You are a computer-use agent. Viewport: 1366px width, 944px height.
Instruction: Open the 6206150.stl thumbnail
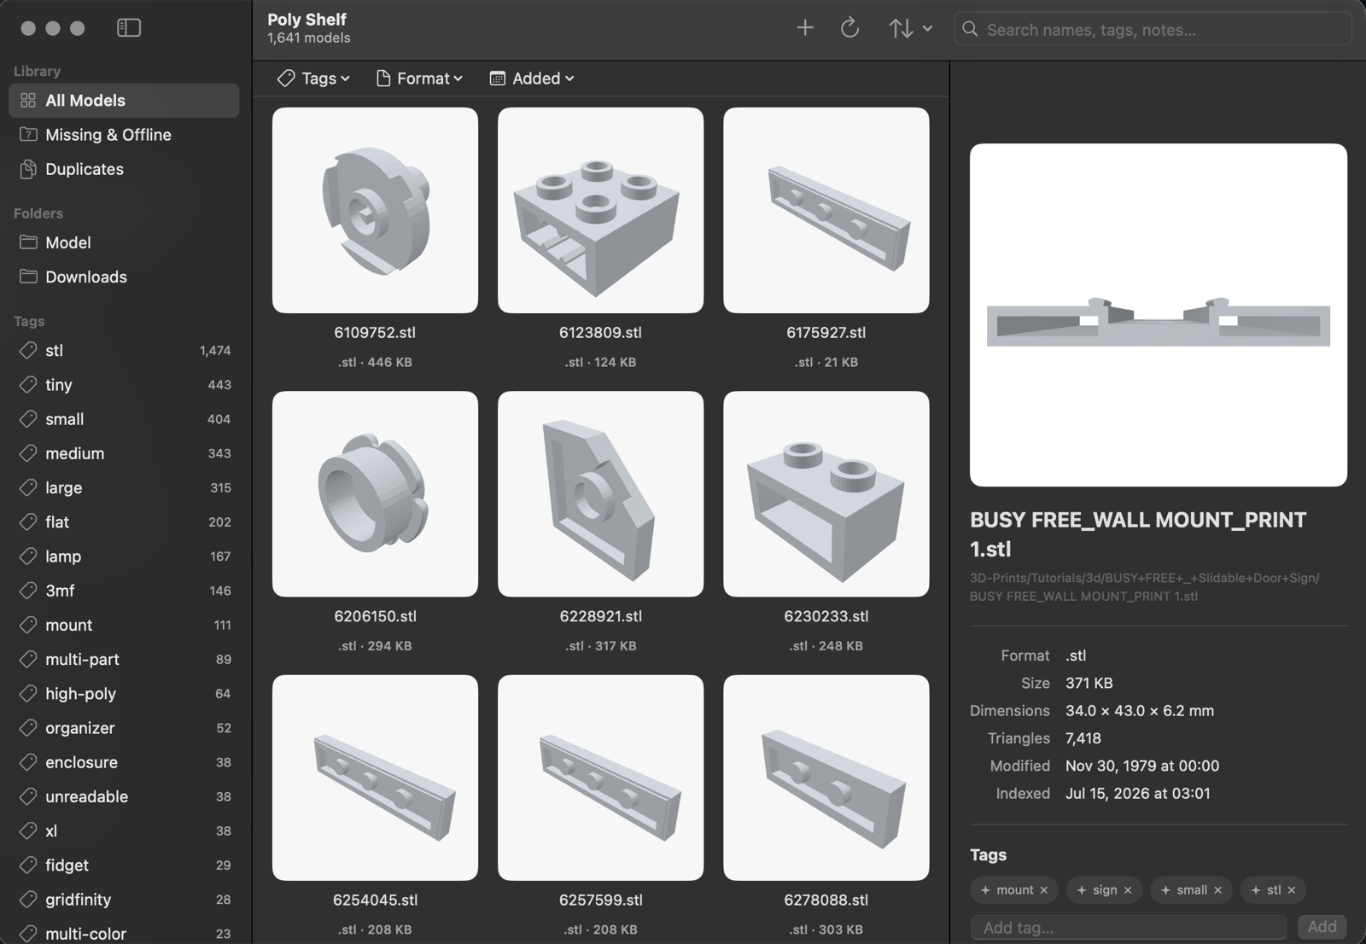coord(375,494)
